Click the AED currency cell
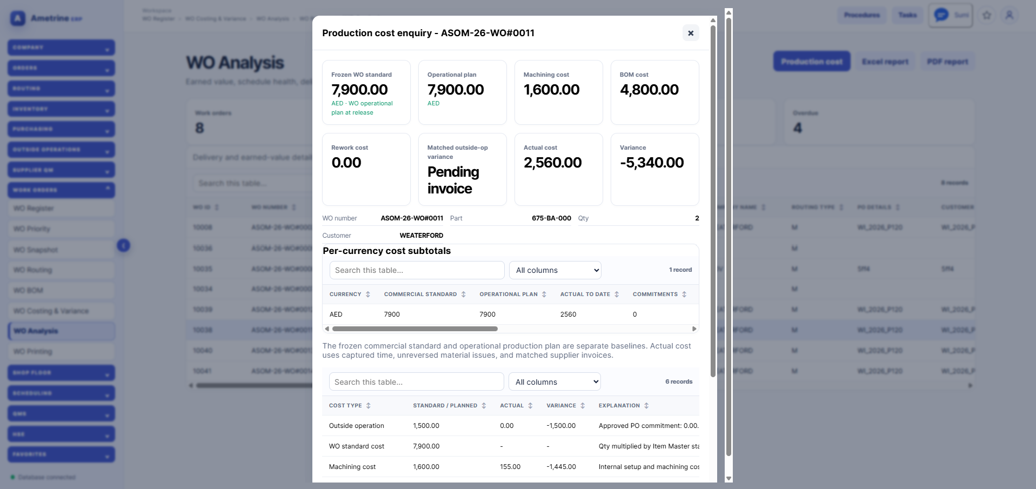The width and height of the screenshot is (1036, 489). [336, 314]
